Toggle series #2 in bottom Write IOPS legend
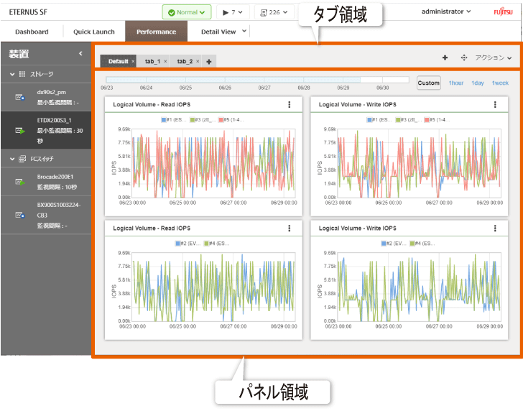This screenshot has width=523, height=411. click(394, 244)
